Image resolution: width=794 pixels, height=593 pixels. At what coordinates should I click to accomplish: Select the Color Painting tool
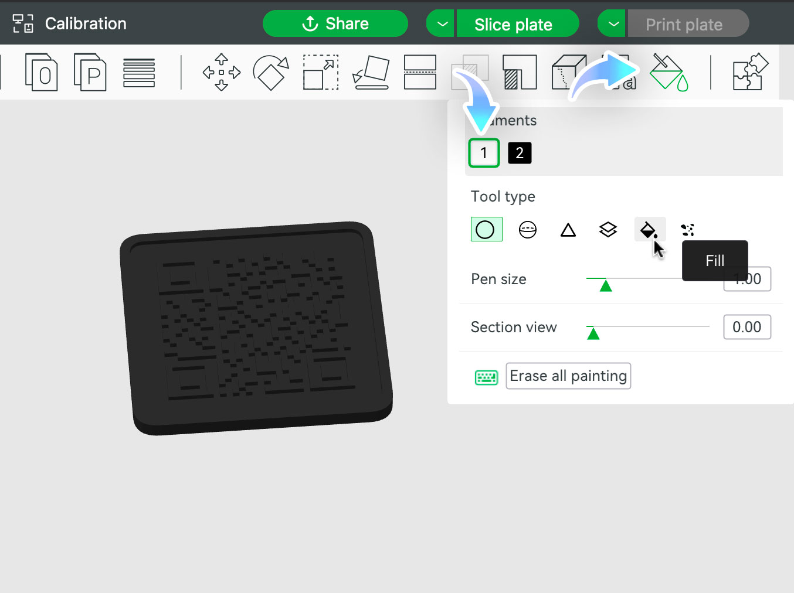pyautogui.click(x=669, y=72)
